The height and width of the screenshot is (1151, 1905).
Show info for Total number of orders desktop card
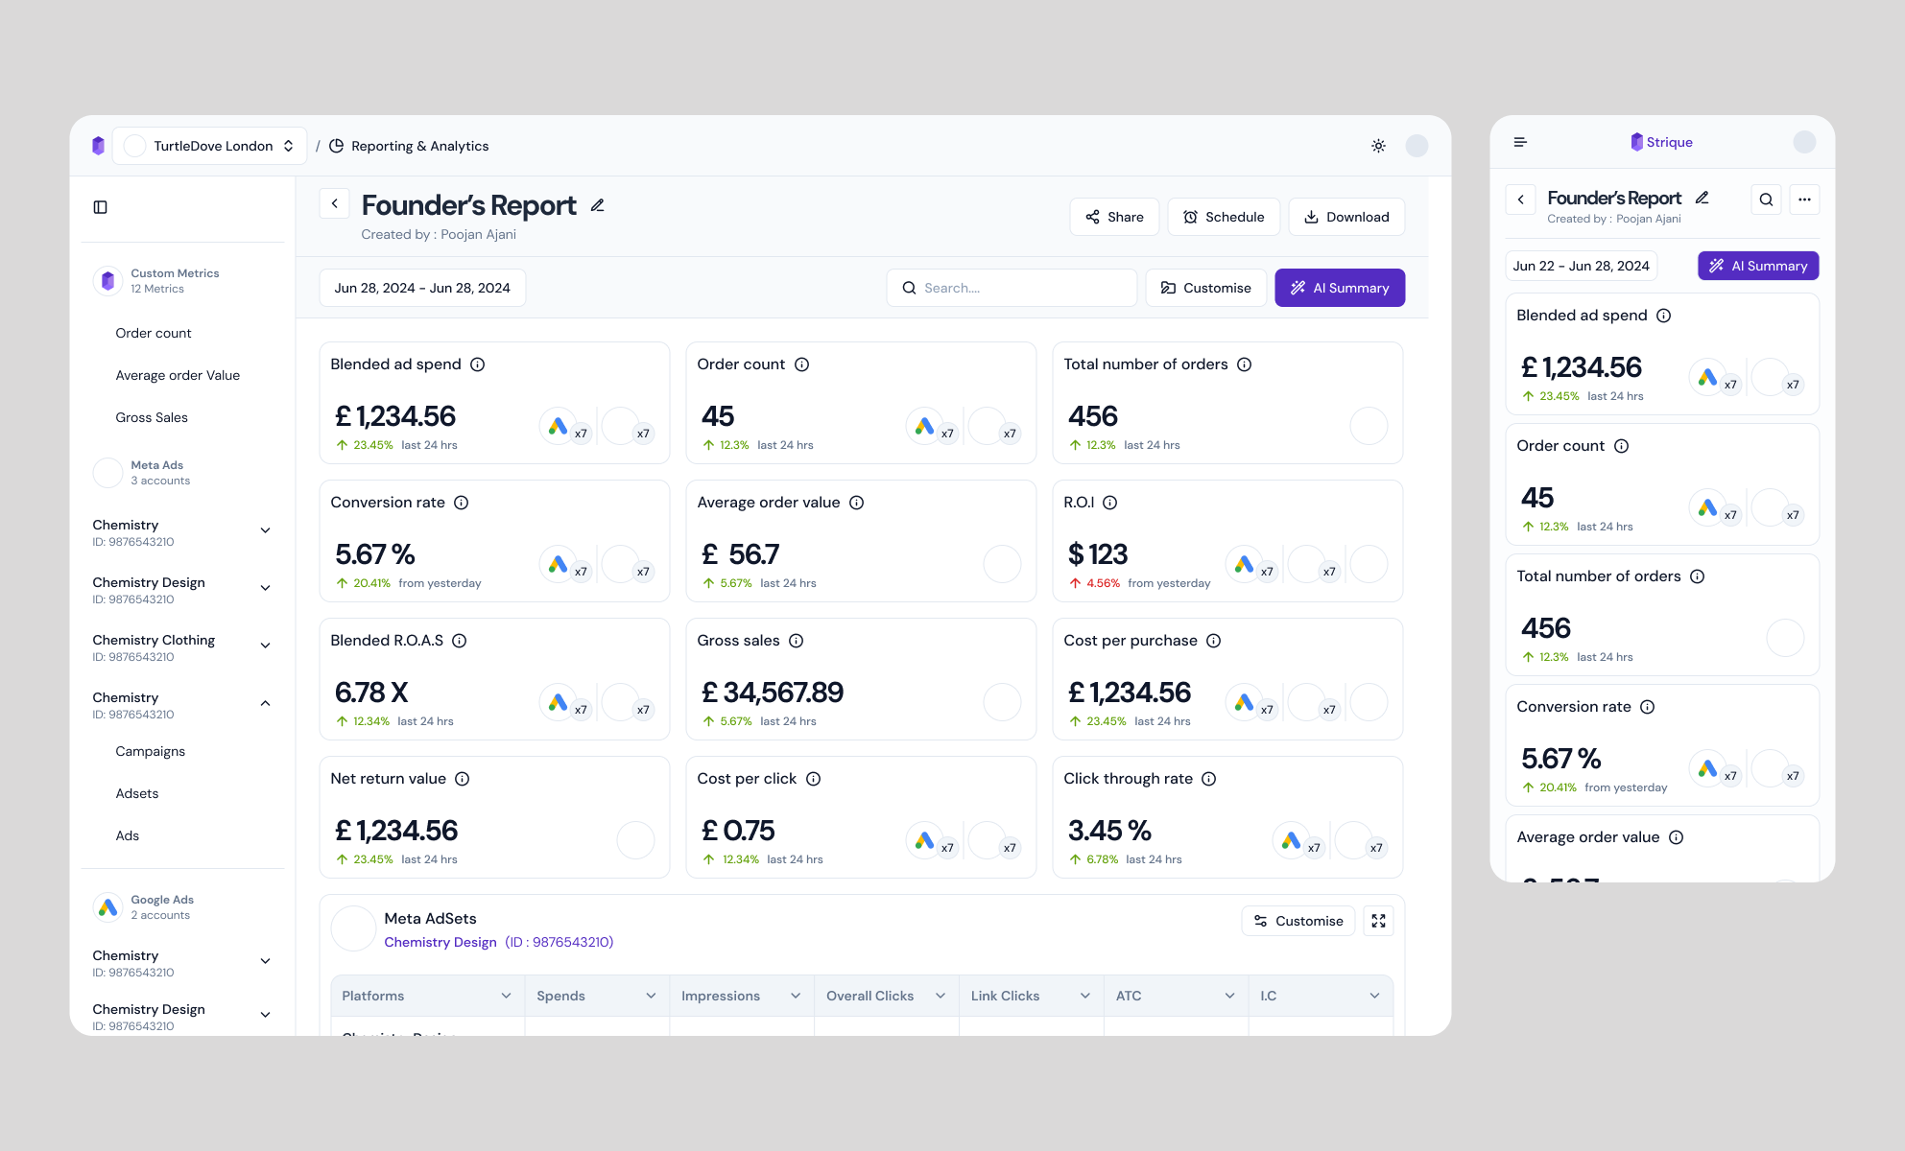pyautogui.click(x=1245, y=364)
